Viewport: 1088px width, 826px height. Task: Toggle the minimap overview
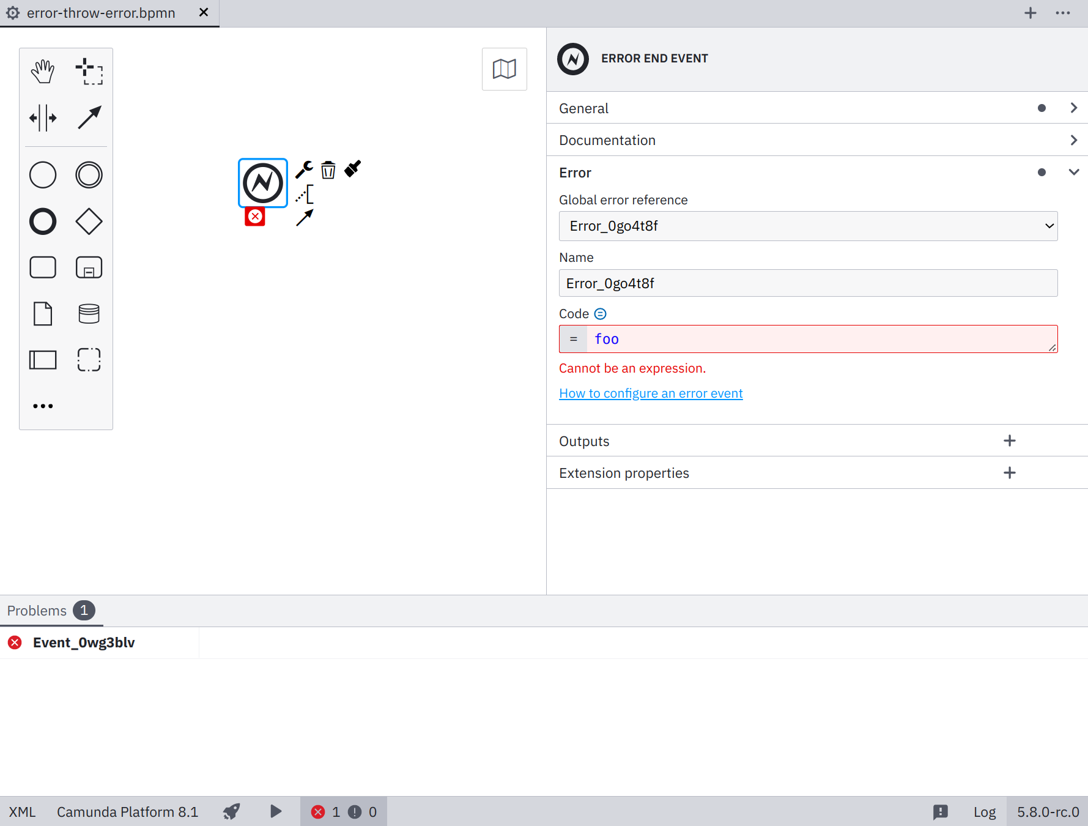[x=504, y=69]
